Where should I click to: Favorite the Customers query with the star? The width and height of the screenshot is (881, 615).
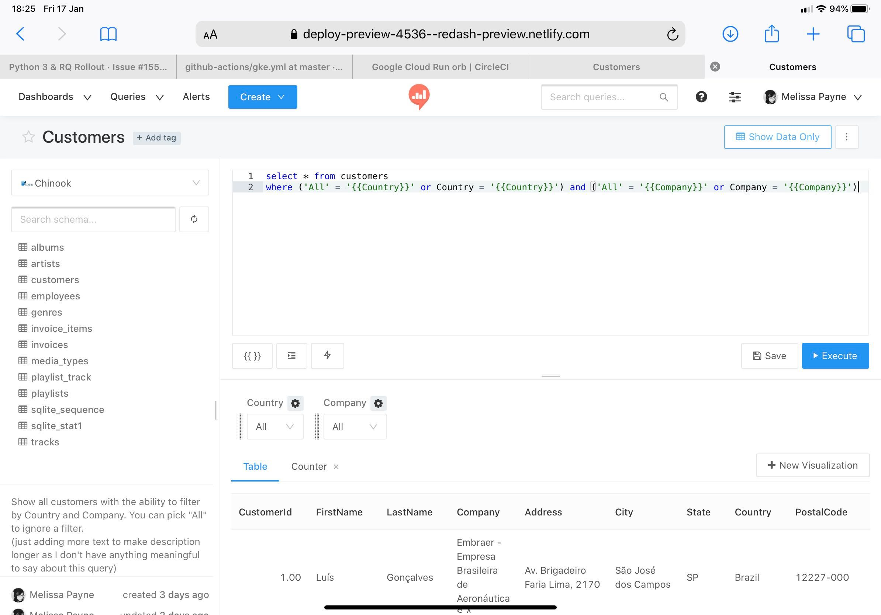(x=28, y=137)
